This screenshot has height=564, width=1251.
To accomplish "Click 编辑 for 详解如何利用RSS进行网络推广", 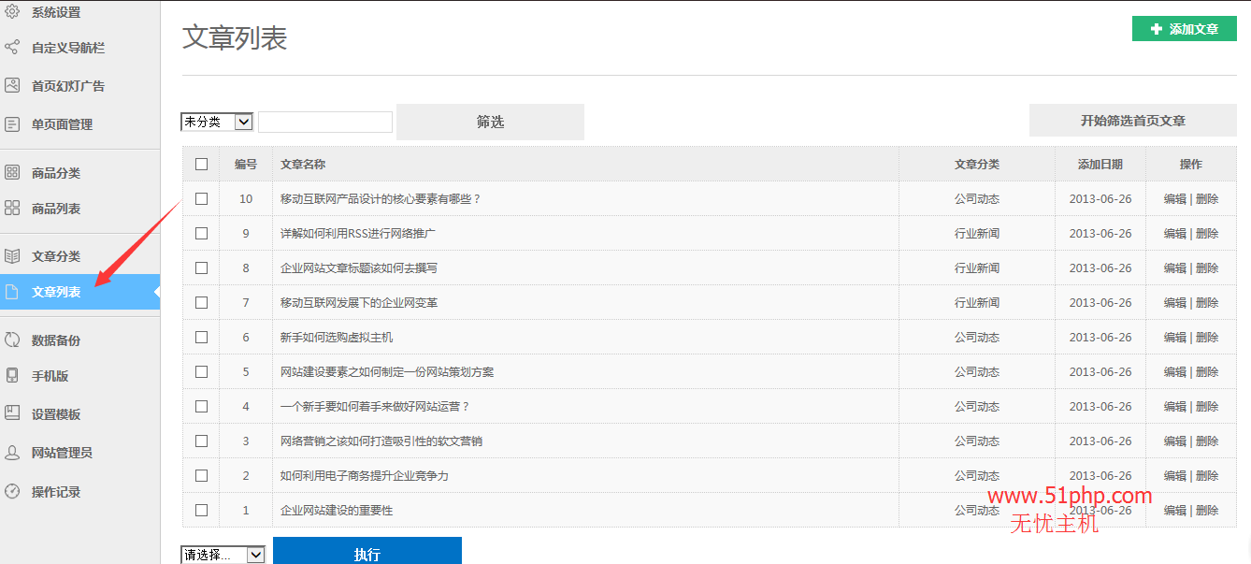I will [1174, 233].
